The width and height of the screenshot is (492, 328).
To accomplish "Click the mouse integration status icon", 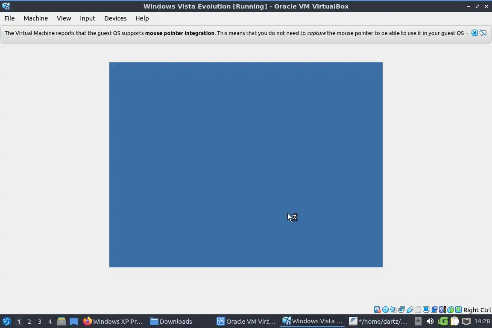I will click(451, 310).
